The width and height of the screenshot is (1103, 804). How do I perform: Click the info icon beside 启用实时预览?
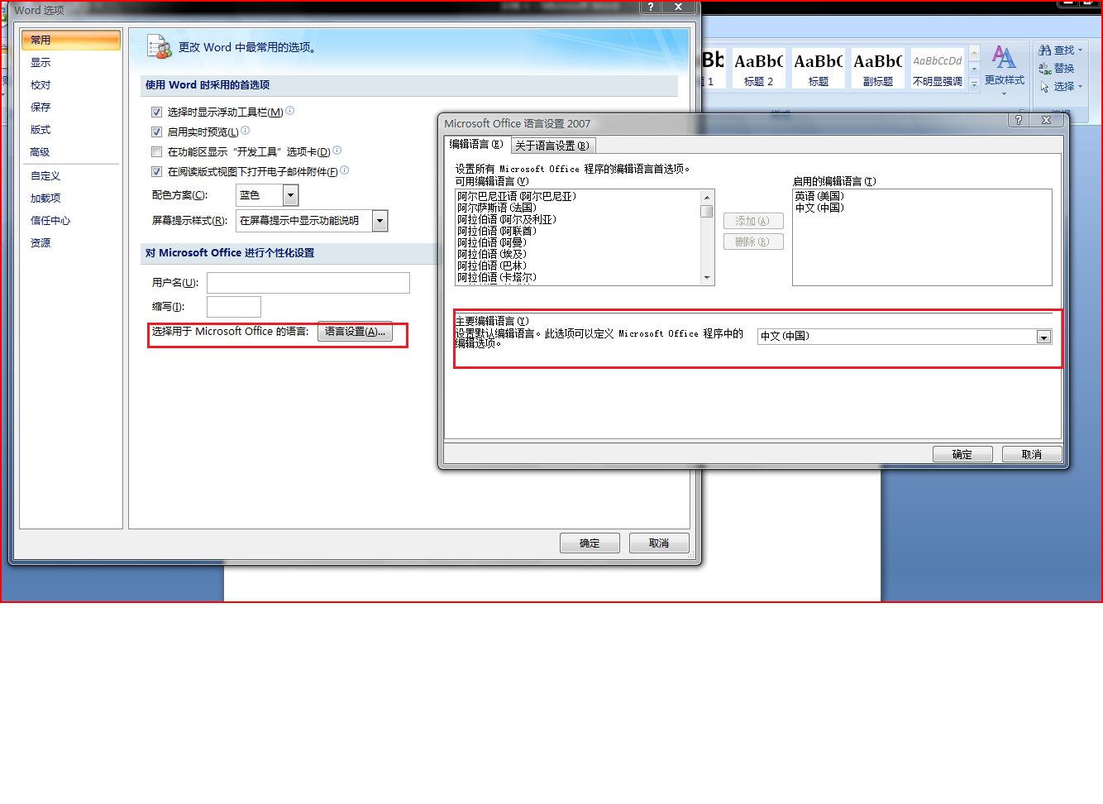246,131
